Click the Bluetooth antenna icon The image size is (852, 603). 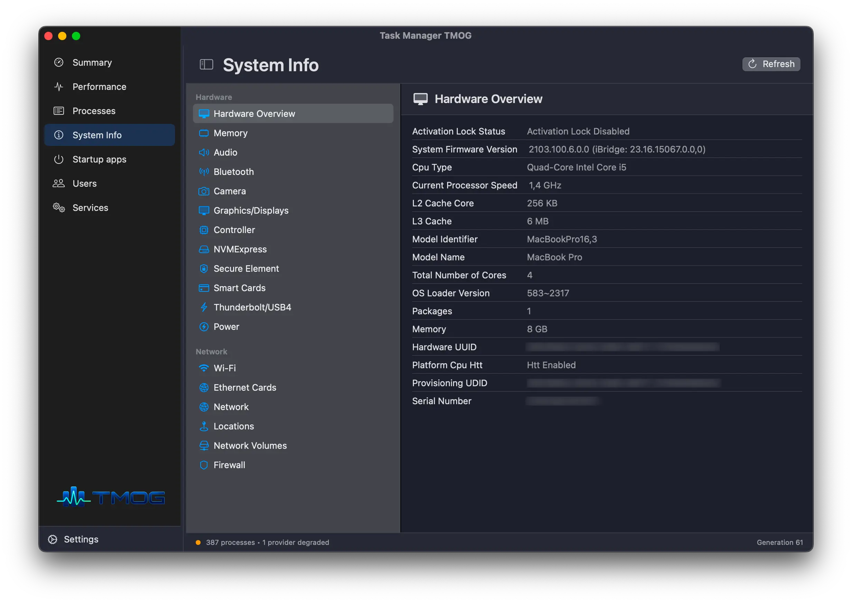pos(204,171)
